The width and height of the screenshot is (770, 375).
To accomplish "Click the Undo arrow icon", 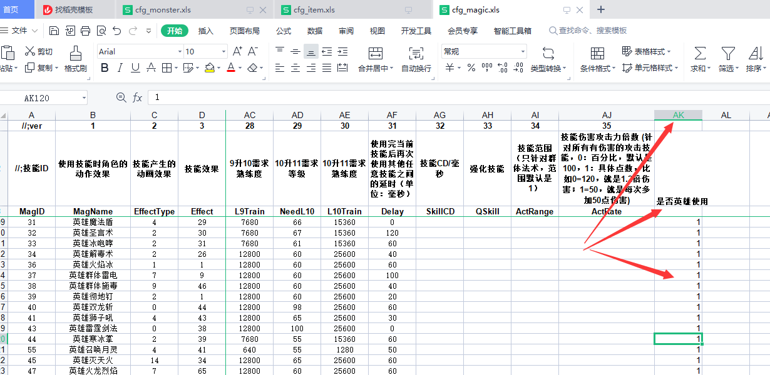I will coord(117,31).
